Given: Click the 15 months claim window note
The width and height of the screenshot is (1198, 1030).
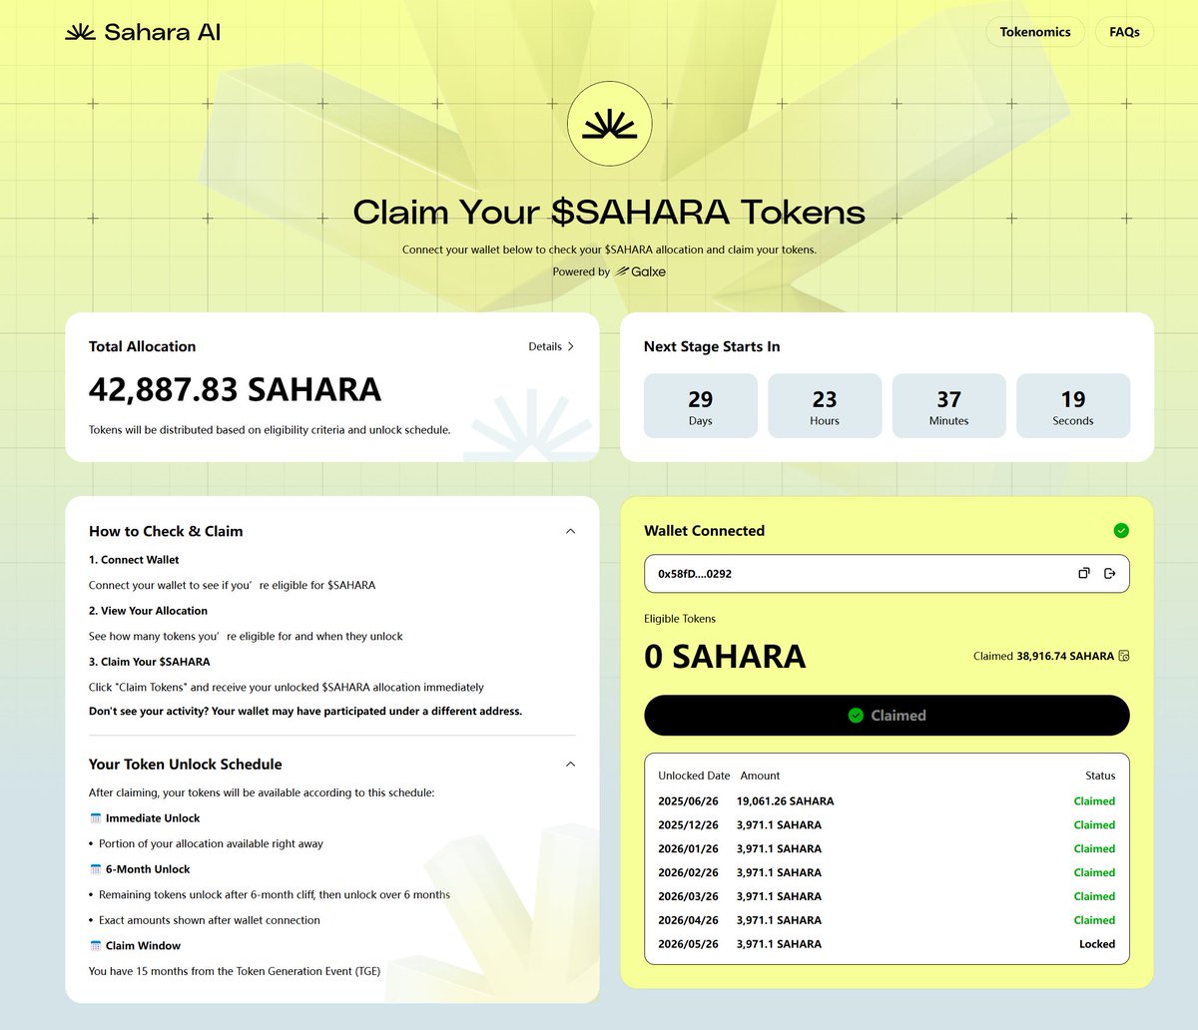Looking at the screenshot, I should (235, 971).
